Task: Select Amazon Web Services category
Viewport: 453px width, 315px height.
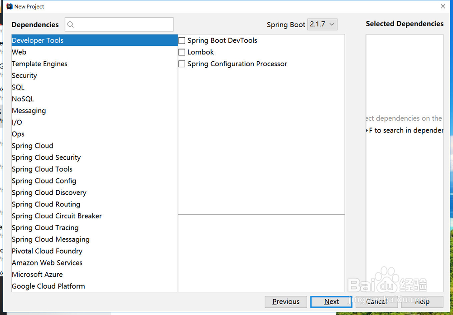Action: 95,263
